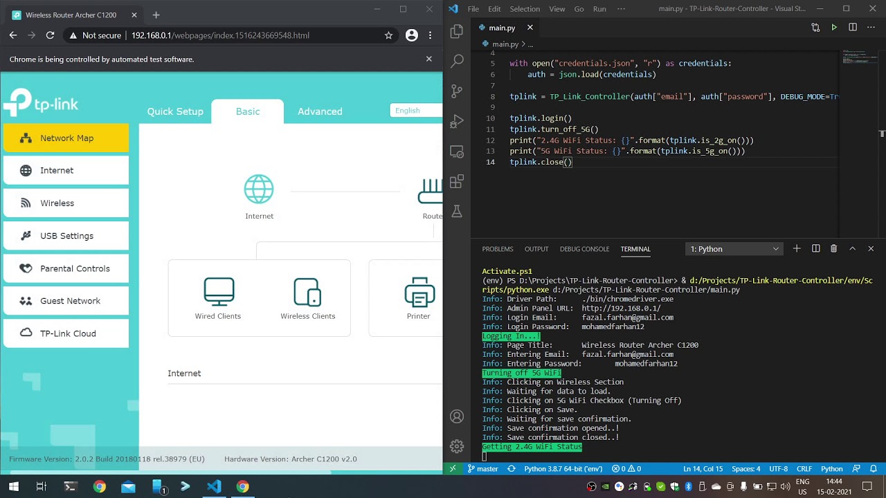Open VS Code Explorer view
Image resolution: width=886 pixels, height=498 pixels.
(x=457, y=32)
